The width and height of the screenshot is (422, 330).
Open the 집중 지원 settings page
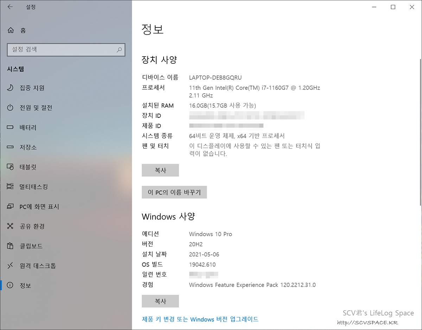[66, 88]
